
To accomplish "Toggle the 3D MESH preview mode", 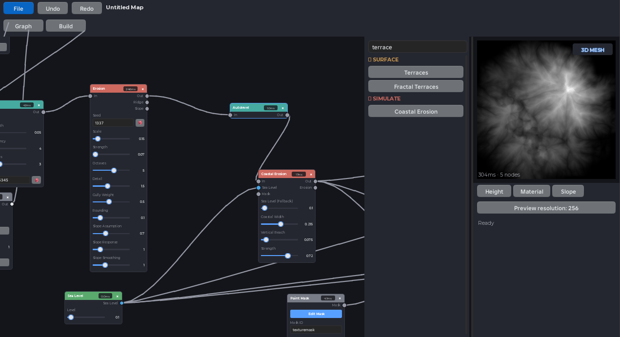I will [592, 49].
